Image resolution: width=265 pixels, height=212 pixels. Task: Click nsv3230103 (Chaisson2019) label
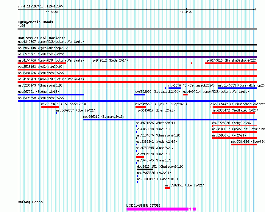point(40,85)
